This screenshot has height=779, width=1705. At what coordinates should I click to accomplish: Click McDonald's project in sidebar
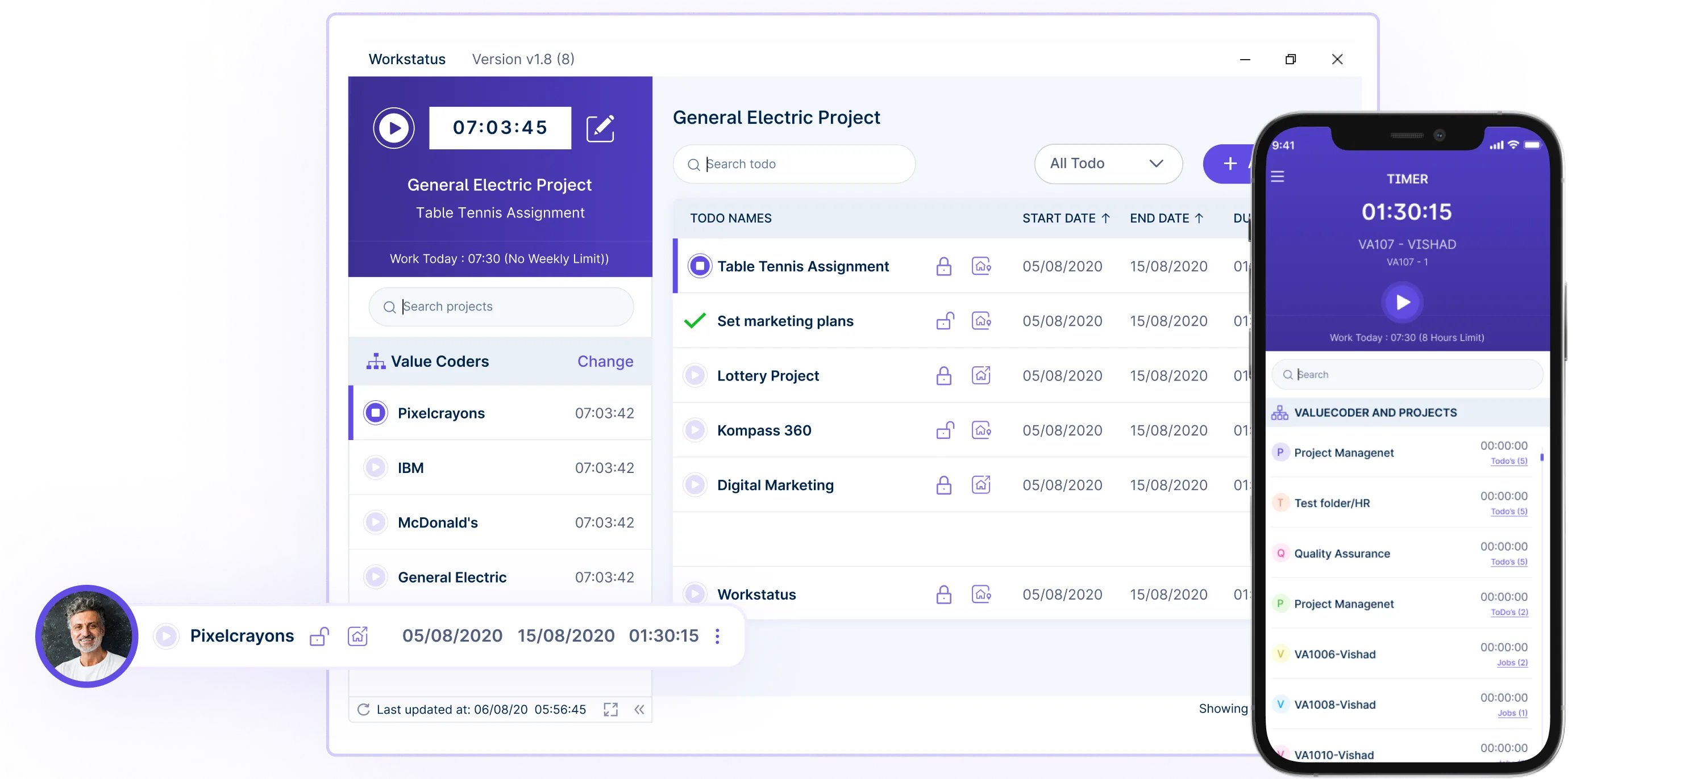coord(435,522)
